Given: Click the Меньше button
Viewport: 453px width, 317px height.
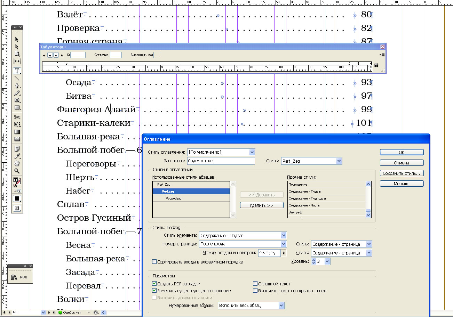Looking at the screenshot, I should [x=402, y=184].
